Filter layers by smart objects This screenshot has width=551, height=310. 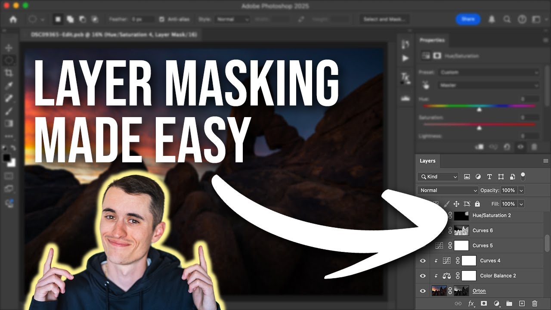coord(512,177)
